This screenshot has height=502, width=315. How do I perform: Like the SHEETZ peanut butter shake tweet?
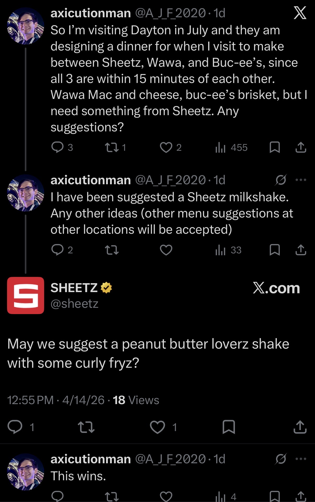[157, 427]
